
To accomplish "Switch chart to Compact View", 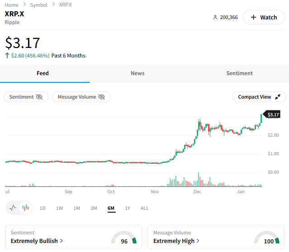I will click(259, 97).
